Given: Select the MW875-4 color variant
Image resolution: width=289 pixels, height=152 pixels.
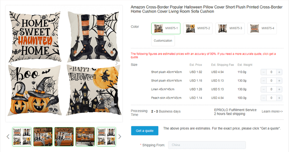Looking at the screenshot, I should [262, 28].
